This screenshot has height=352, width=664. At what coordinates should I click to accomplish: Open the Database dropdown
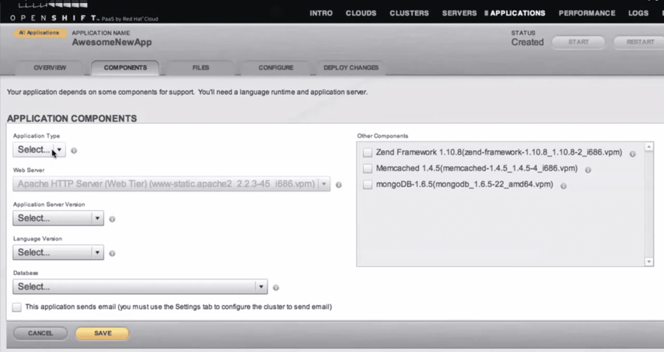(140, 287)
